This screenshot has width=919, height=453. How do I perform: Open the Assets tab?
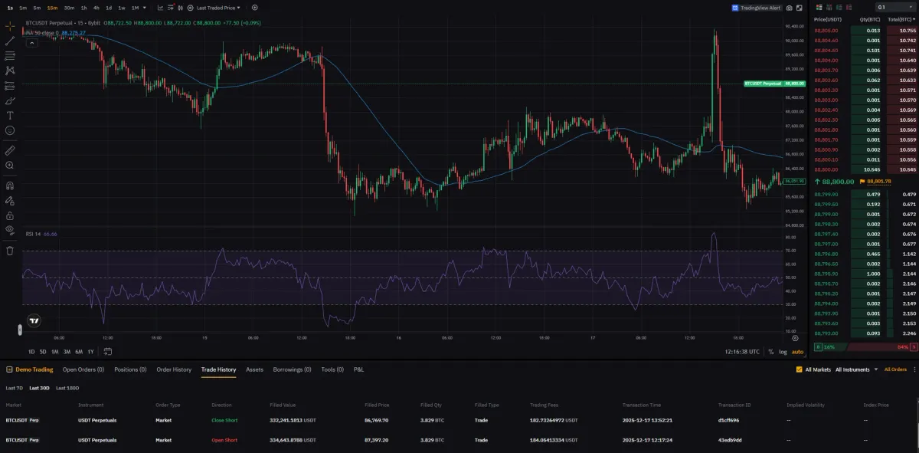(x=254, y=369)
